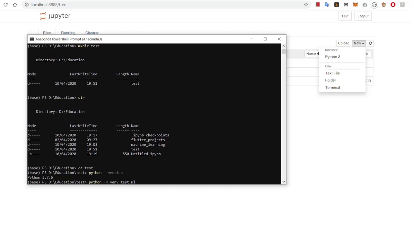This screenshot has width=411, height=231.
Task: Switch to the Files tab
Action: click(x=47, y=33)
